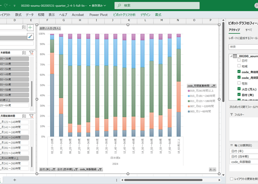Clear filter on 月間就業時間 slicer
The height and width of the screenshot is (184, 258).
[31, 116]
